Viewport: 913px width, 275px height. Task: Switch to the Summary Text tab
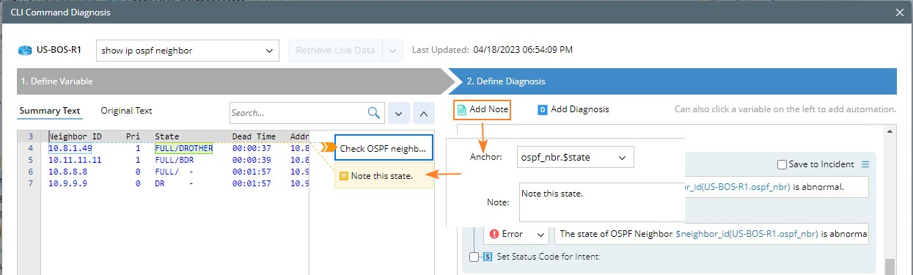click(50, 111)
